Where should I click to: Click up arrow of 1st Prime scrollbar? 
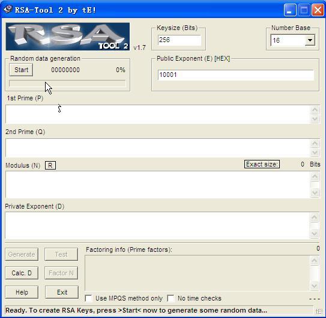315,109
